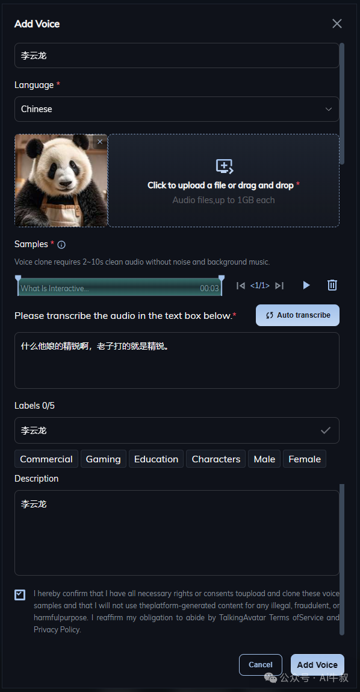Click the Description text box
The height and width of the screenshot is (692, 360).
tap(177, 533)
